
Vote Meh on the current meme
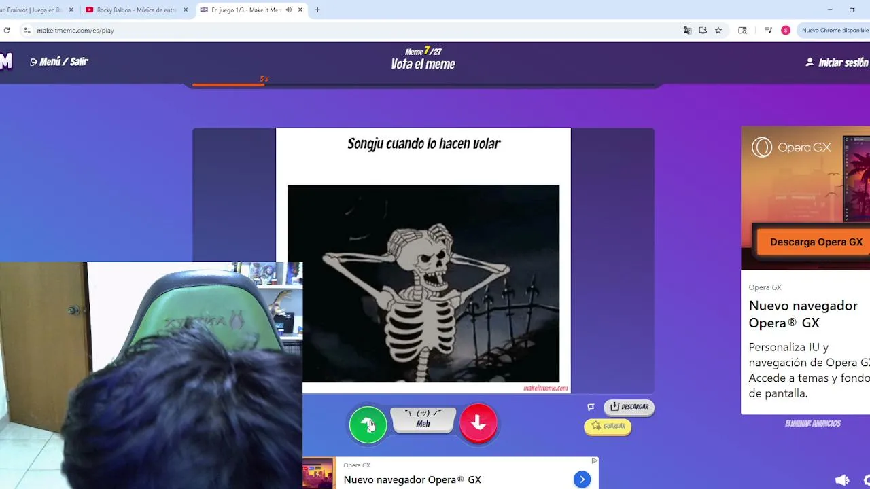(423, 420)
